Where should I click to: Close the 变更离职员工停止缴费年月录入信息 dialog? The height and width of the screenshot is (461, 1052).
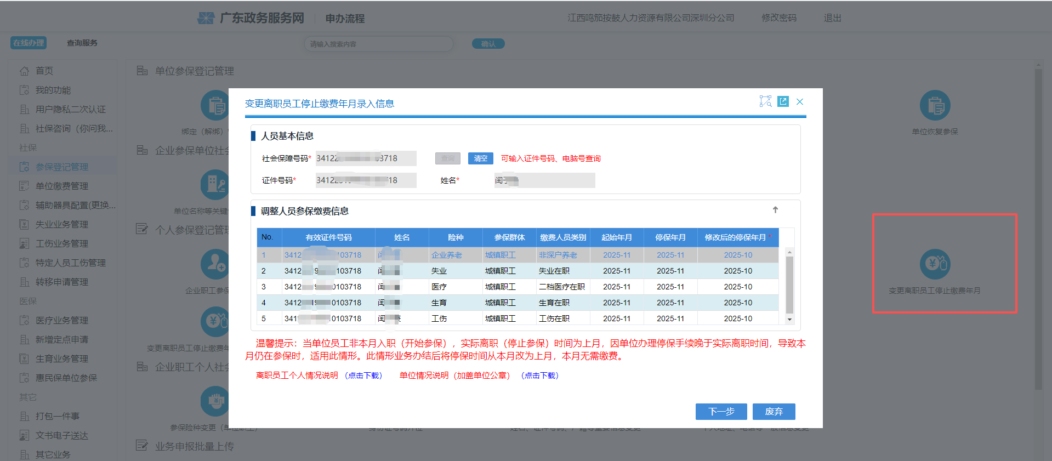pyautogui.click(x=800, y=102)
